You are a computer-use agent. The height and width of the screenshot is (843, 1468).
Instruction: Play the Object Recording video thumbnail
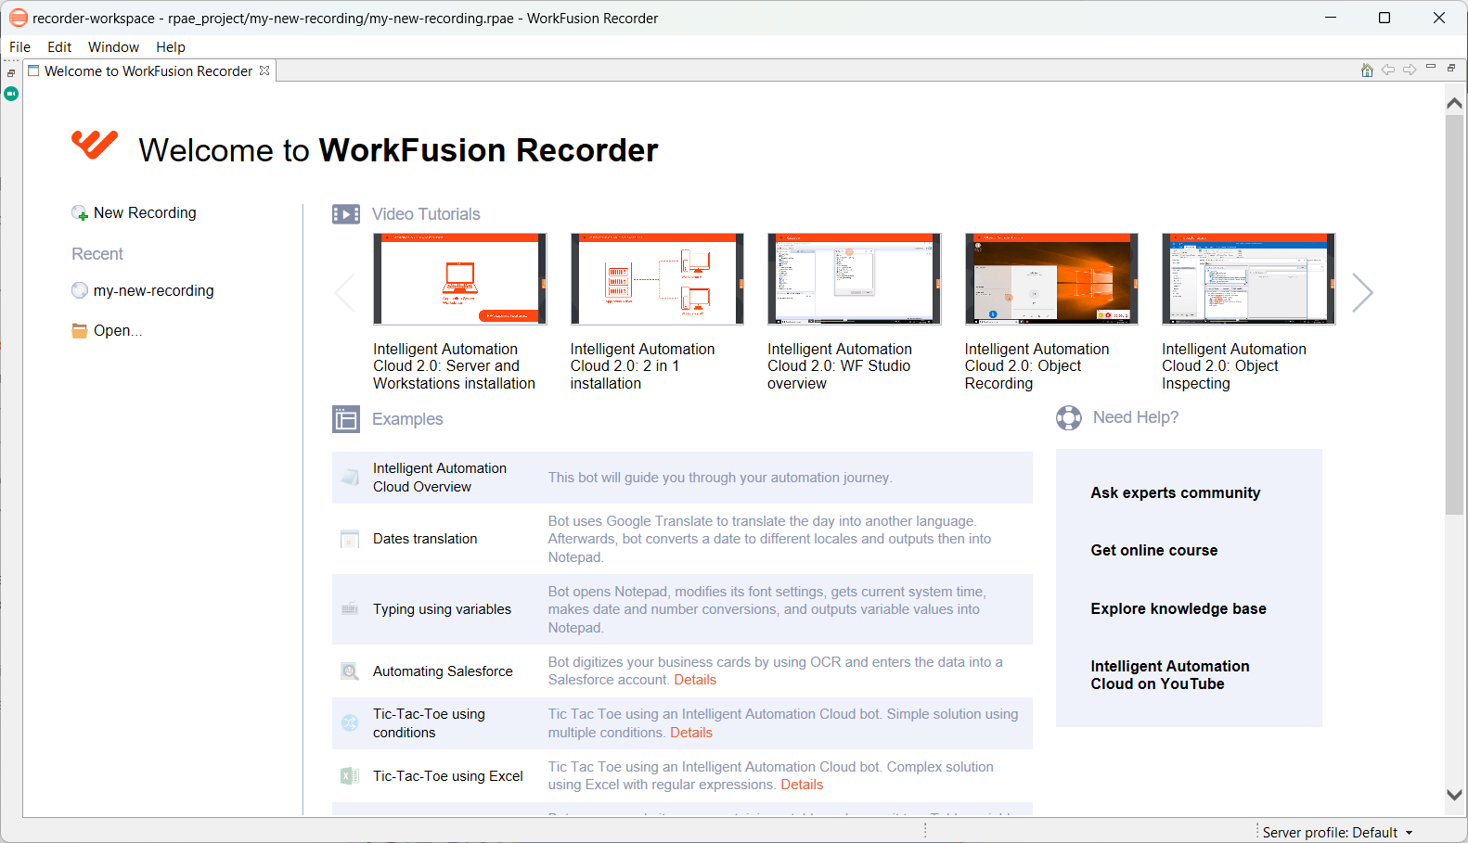[x=1051, y=279]
